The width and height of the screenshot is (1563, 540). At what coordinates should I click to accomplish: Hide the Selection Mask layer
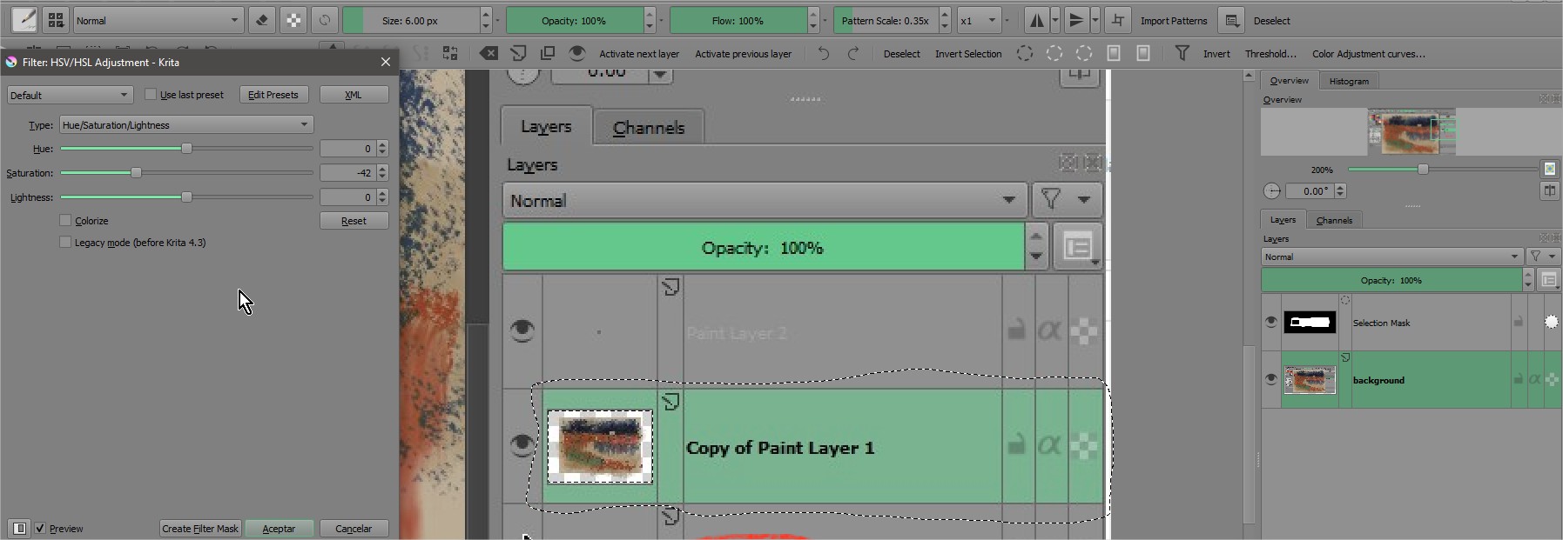(x=1271, y=322)
